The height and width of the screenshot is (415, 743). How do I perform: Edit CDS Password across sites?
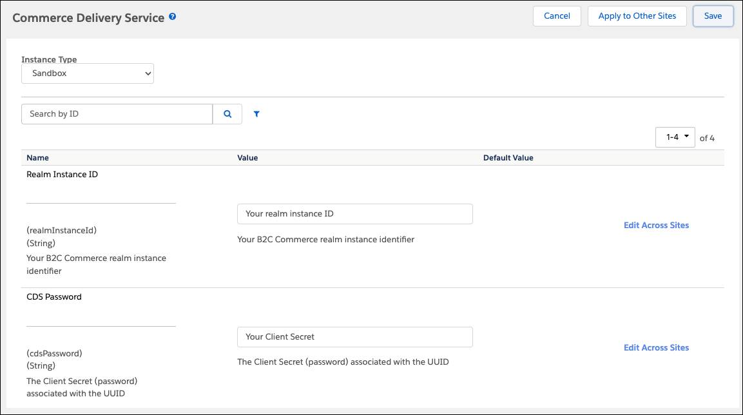click(x=656, y=348)
